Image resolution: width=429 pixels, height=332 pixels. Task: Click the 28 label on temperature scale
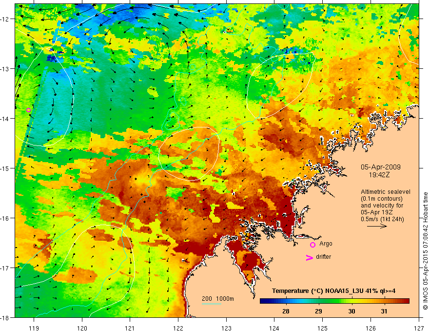[x=286, y=311]
